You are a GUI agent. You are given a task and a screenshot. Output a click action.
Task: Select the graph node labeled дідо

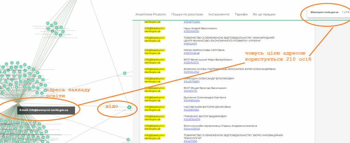[x=129, y=107]
